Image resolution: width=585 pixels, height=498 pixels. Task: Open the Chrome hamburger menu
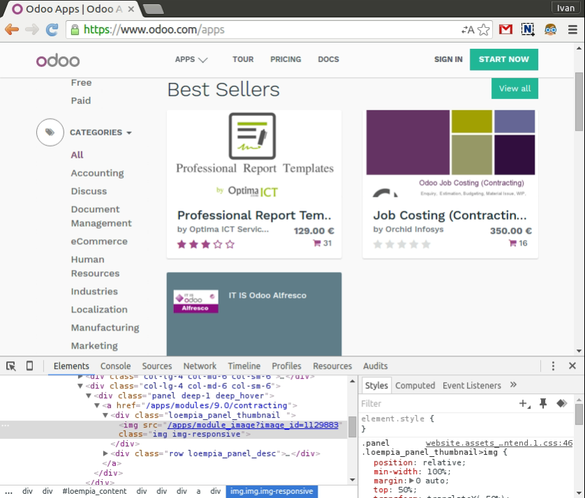pyautogui.click(x=572, y=29)
